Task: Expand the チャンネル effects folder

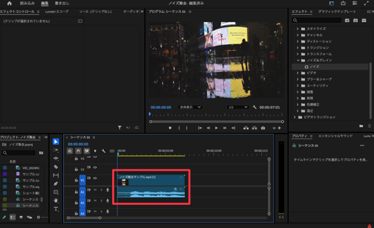Action: tap(298, 35)
